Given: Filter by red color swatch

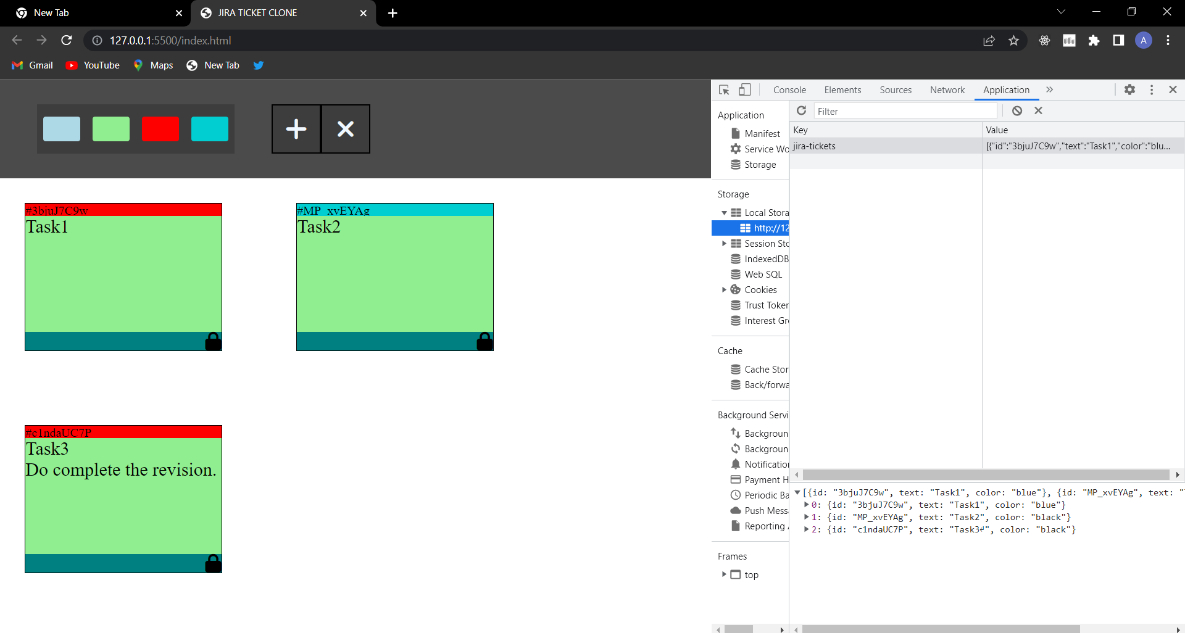Looking at the screenshot, I should point(160,129).
